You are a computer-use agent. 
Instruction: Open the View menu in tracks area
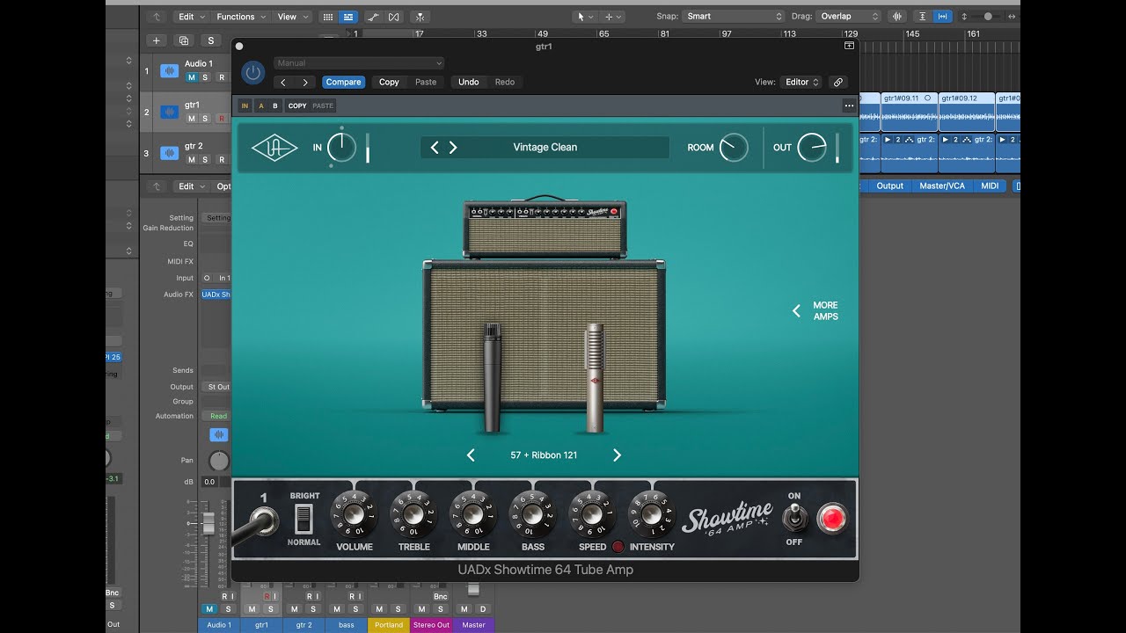coord(292,17)
